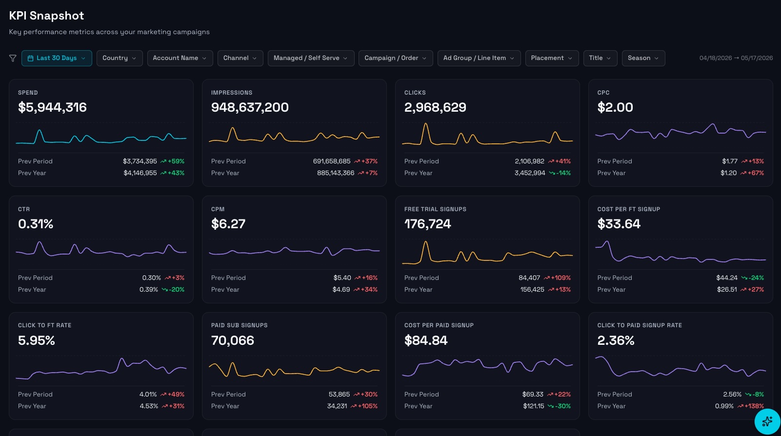Click the PAID SUB SIGNUPS card title
781x436 pixels.
(240, 325)
